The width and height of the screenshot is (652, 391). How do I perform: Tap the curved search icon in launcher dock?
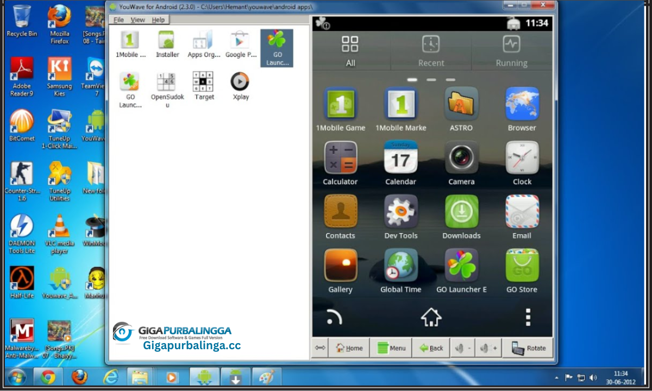click(x=334, y=317)
